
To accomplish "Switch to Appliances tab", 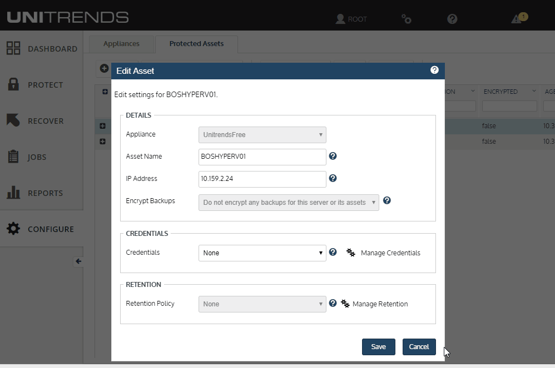I will 121,44.
